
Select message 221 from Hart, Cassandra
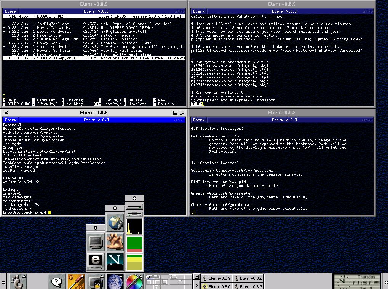tap(94, 28)
